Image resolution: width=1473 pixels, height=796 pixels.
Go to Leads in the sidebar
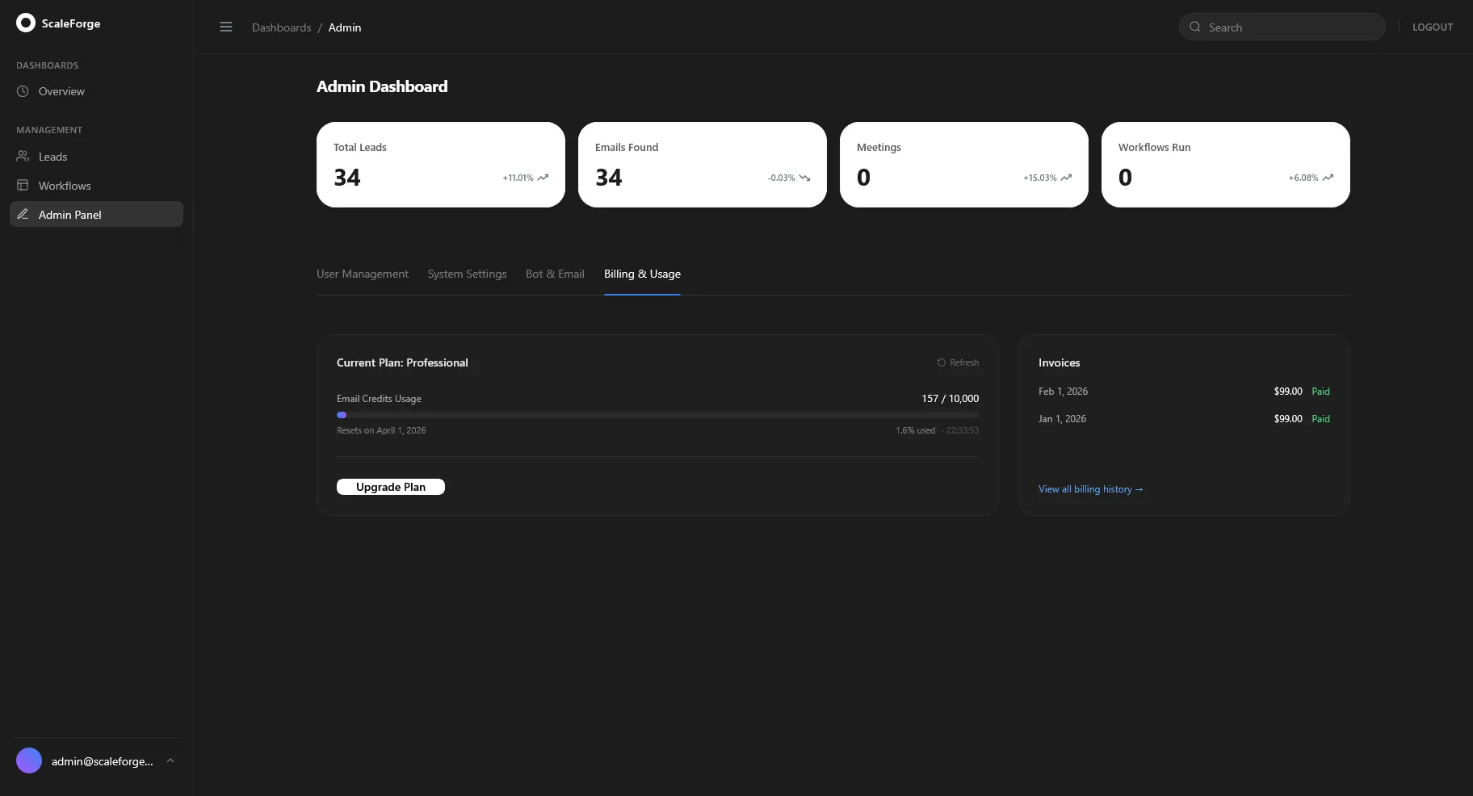[96, 157]
